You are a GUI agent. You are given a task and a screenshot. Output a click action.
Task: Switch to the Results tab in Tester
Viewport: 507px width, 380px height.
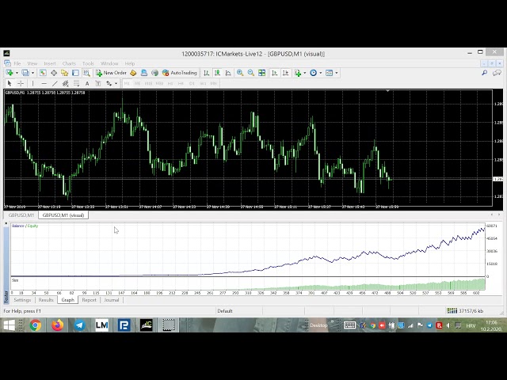point(46,300)
